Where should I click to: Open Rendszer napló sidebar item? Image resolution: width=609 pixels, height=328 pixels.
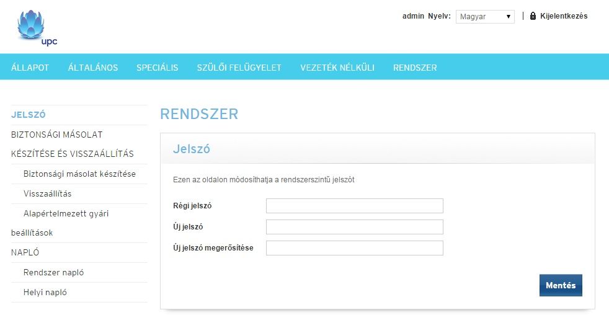click(53, 272)
